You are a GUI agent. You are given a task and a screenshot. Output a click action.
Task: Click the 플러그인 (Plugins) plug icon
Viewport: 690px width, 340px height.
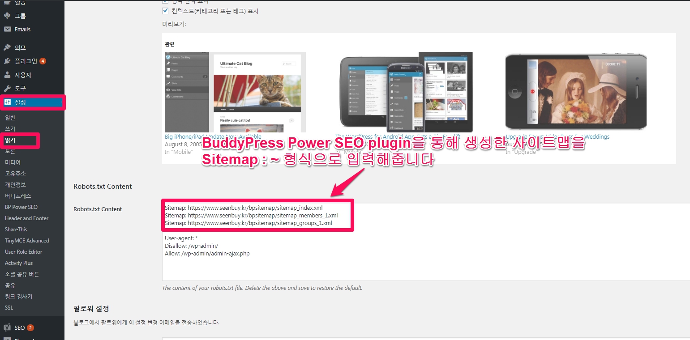point(7,61)
